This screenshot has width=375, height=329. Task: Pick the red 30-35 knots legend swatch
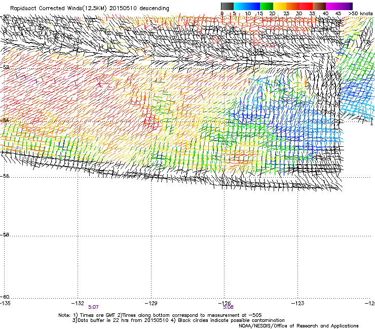[x=306, y=6]
